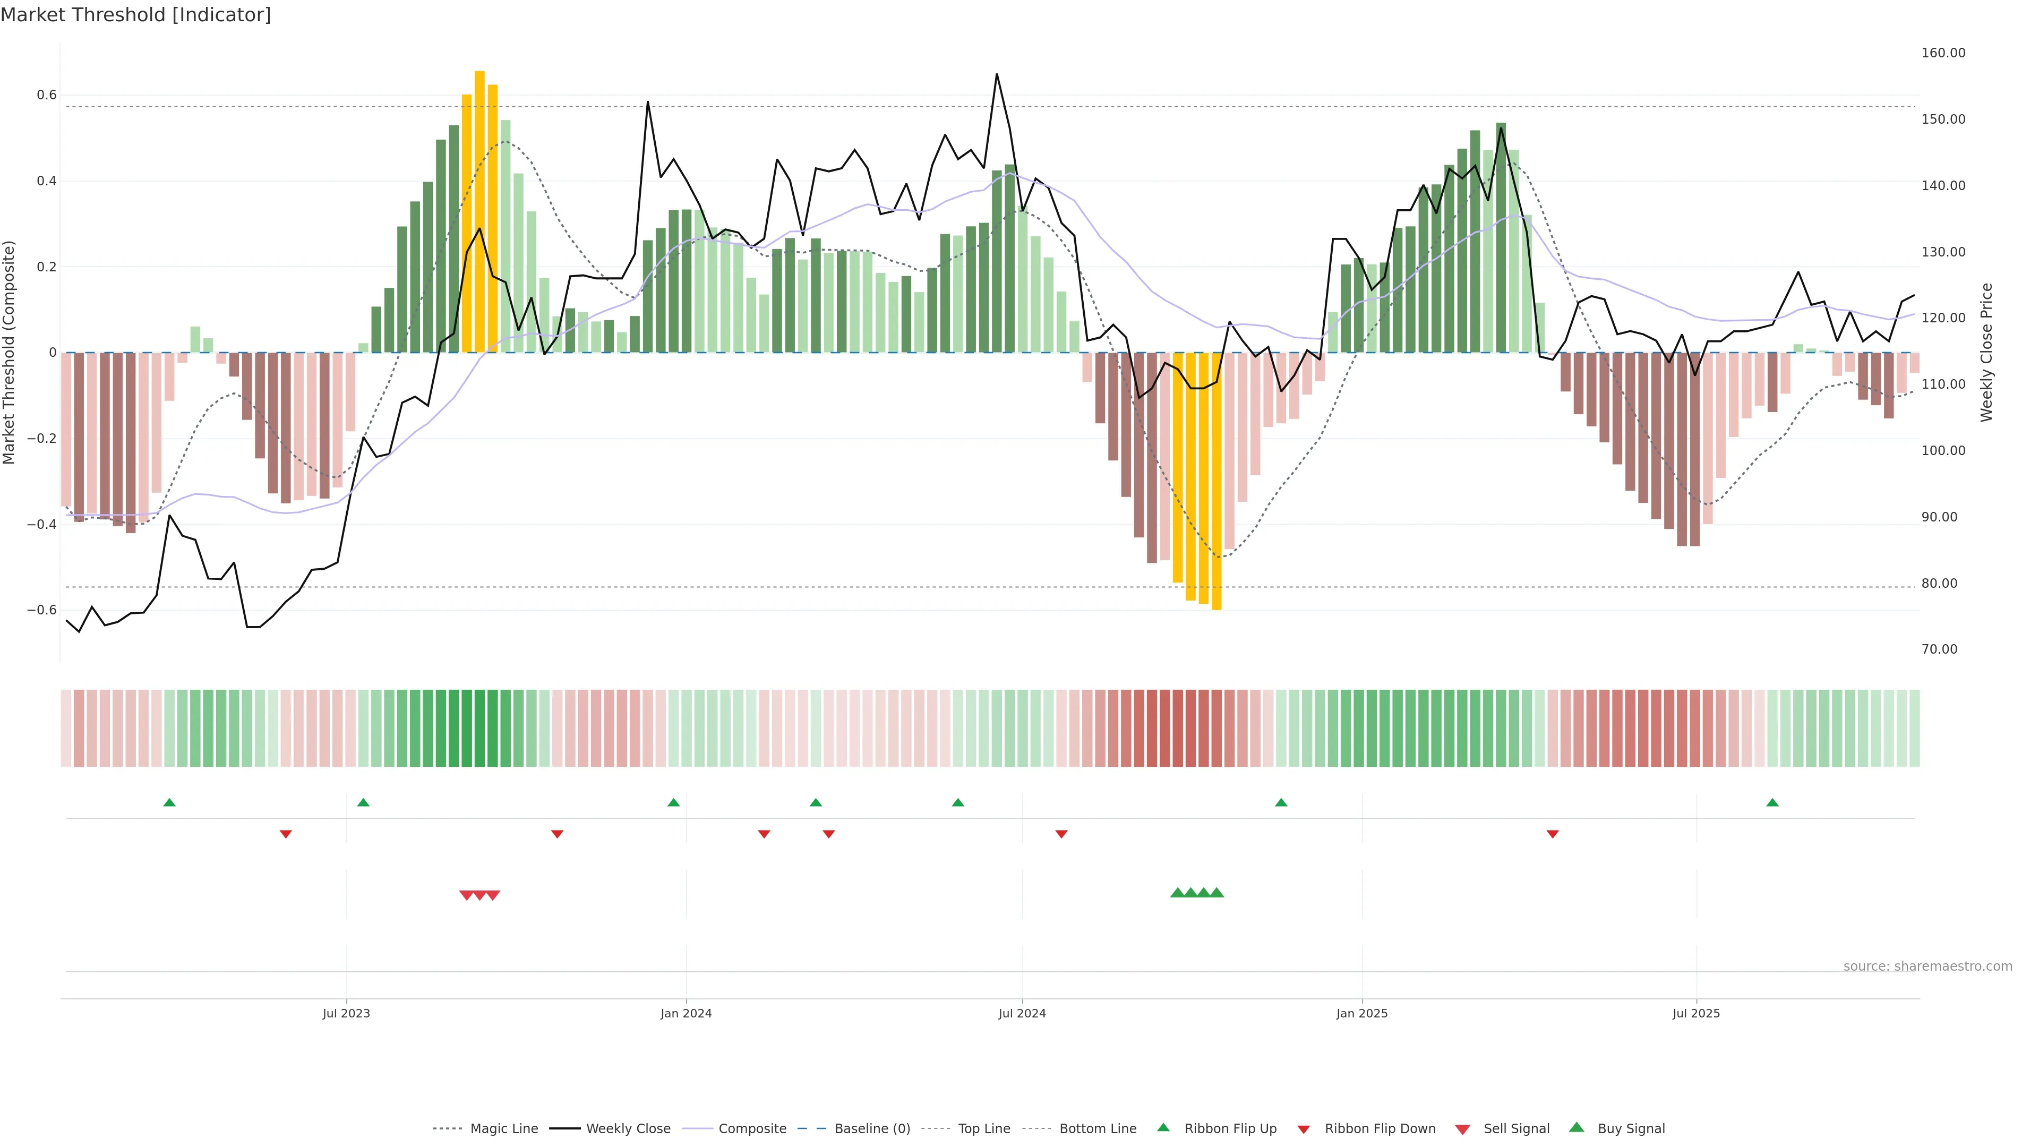Click the Sell Signal triangle icon in the legend
Viewport: 2039px width, 1147px height.
pos(1462,1129)
